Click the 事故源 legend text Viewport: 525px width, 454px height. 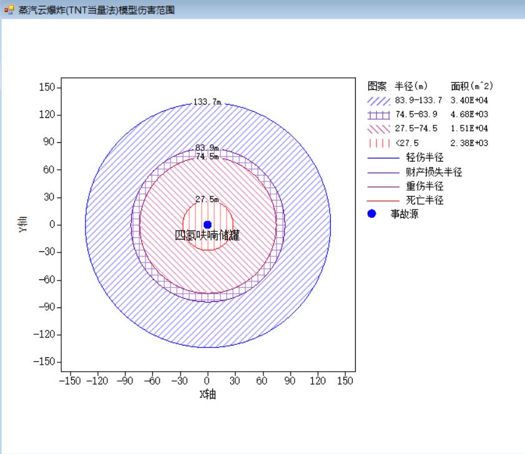(405, 214)
